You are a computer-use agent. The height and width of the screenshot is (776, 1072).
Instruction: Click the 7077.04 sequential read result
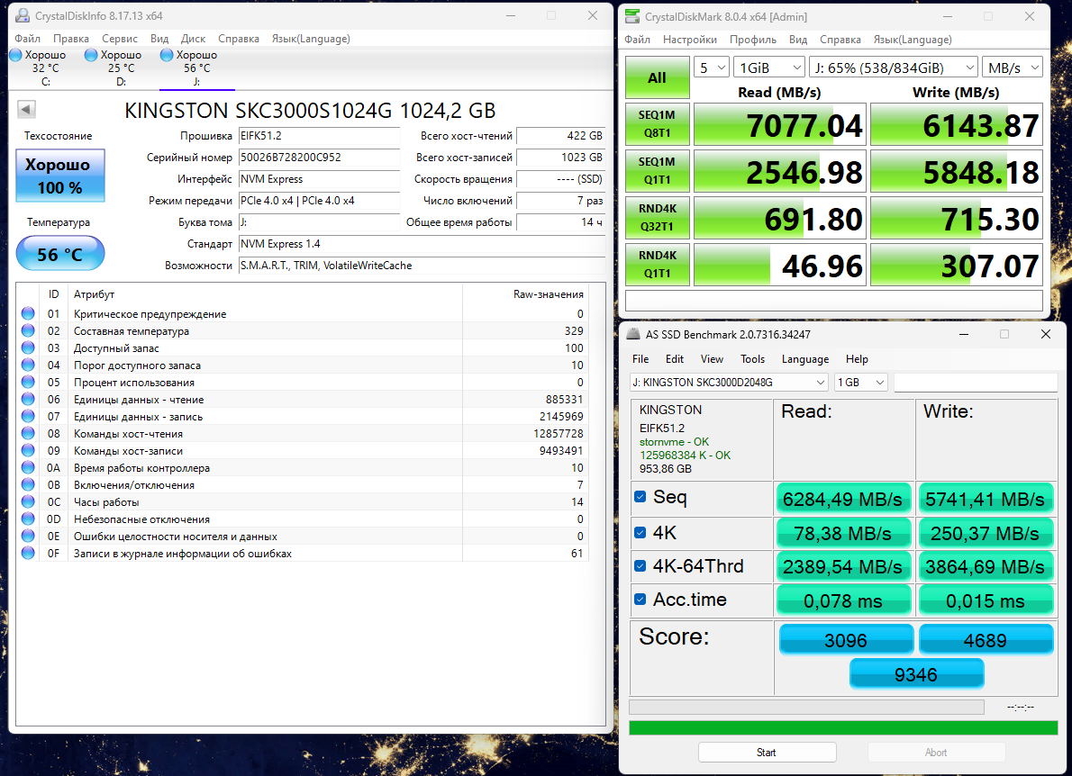pyautogui.click(x=780, y=124)
